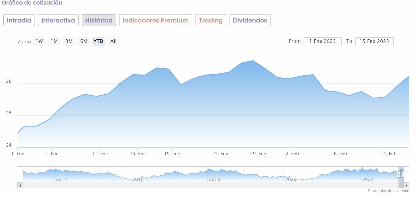Show All historical data range
Screen dimensions: 416x198
pos(113,42)
